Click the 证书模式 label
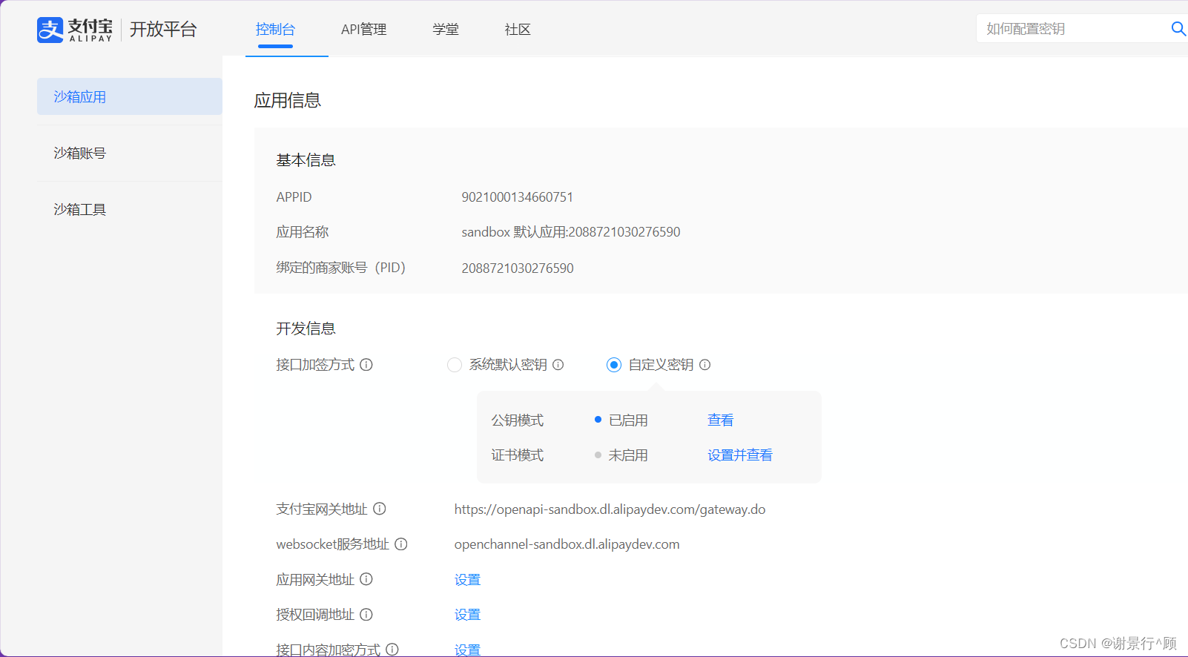1188x657 pixels. 518,455
